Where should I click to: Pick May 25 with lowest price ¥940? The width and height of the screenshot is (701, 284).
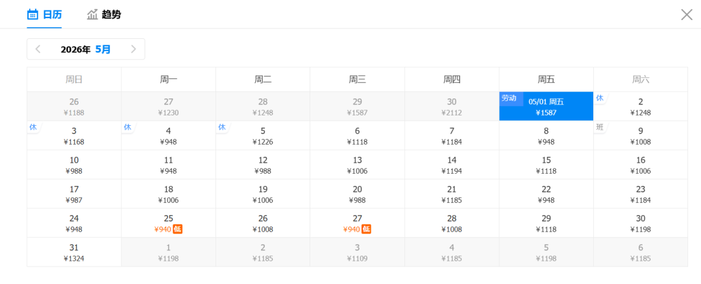pos(168,223)
